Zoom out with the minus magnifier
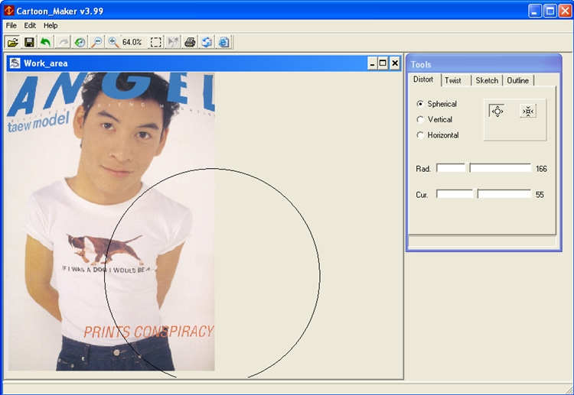574x395 pixels. click(x=96, y=42)
